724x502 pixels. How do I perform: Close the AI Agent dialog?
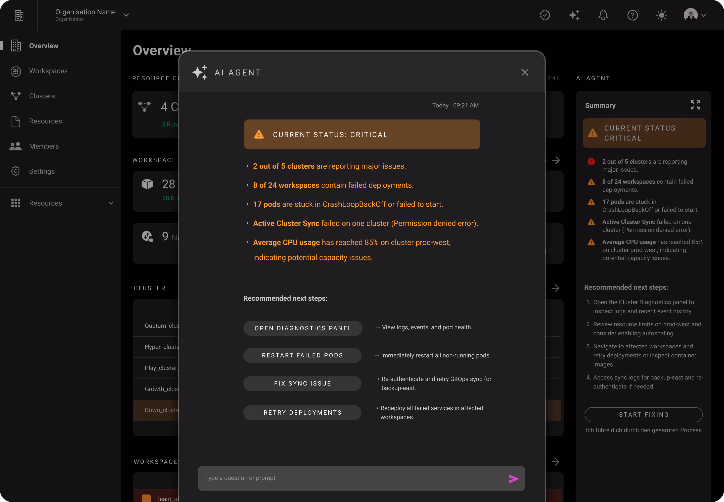tap(525, 72)
